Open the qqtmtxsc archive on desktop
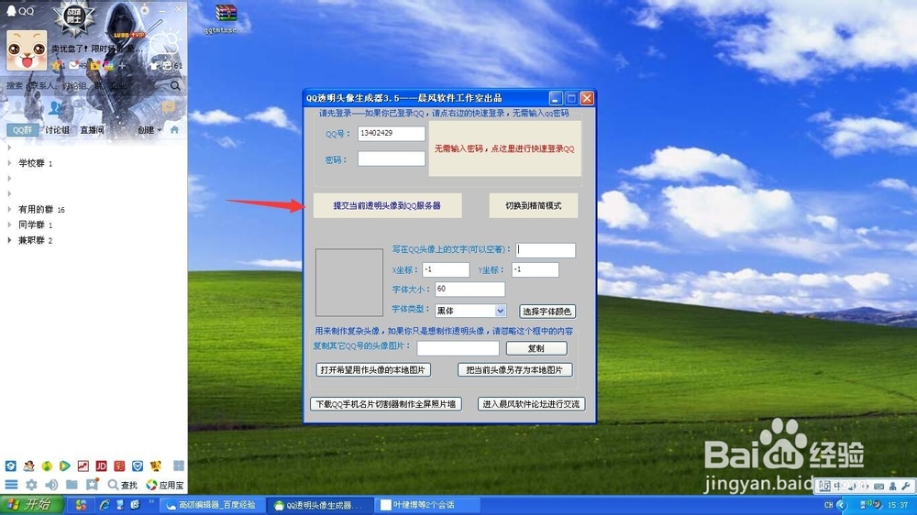This screenshot has height=515, width=917. pyautogui.click(x=226, y=19)
